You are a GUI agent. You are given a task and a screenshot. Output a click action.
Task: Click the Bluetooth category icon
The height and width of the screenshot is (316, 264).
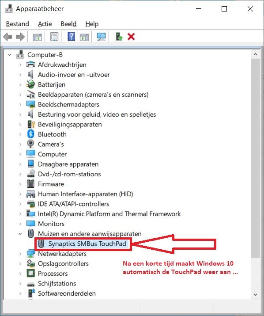[30, 134]
